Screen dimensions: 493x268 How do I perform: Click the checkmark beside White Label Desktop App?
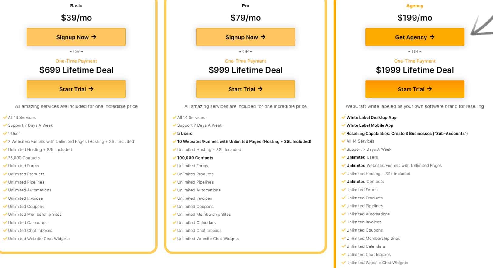344,117
